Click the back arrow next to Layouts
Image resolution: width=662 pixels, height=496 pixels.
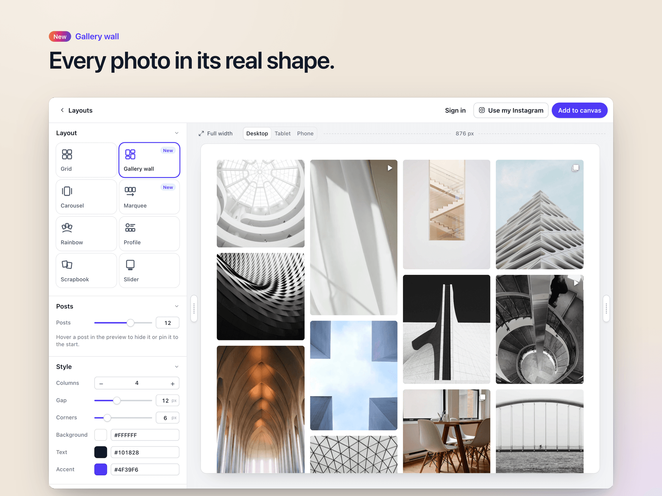coord(62,110)
